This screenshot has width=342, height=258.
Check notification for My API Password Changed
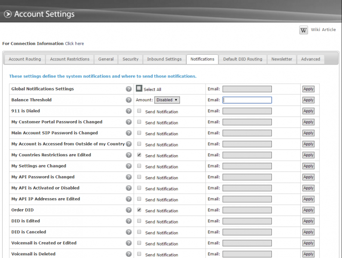click(139, 177)
